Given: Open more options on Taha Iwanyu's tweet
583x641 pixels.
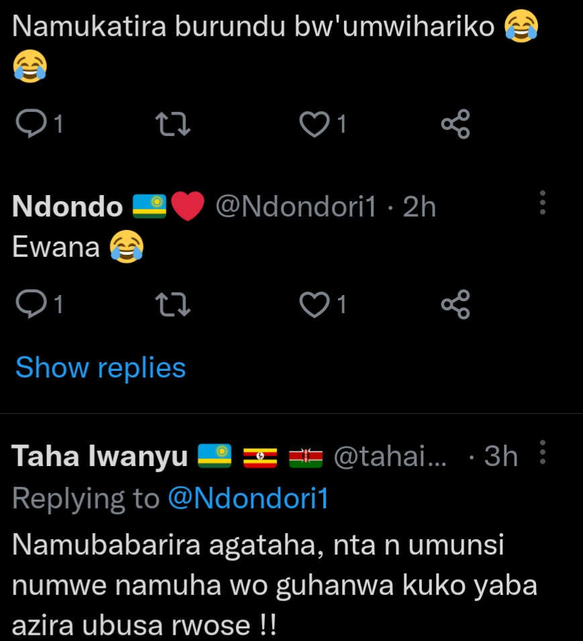Looking at the screenshot, I should (542, 453).
